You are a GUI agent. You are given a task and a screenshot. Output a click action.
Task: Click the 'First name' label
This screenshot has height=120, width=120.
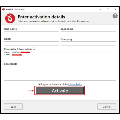(10, 29)
